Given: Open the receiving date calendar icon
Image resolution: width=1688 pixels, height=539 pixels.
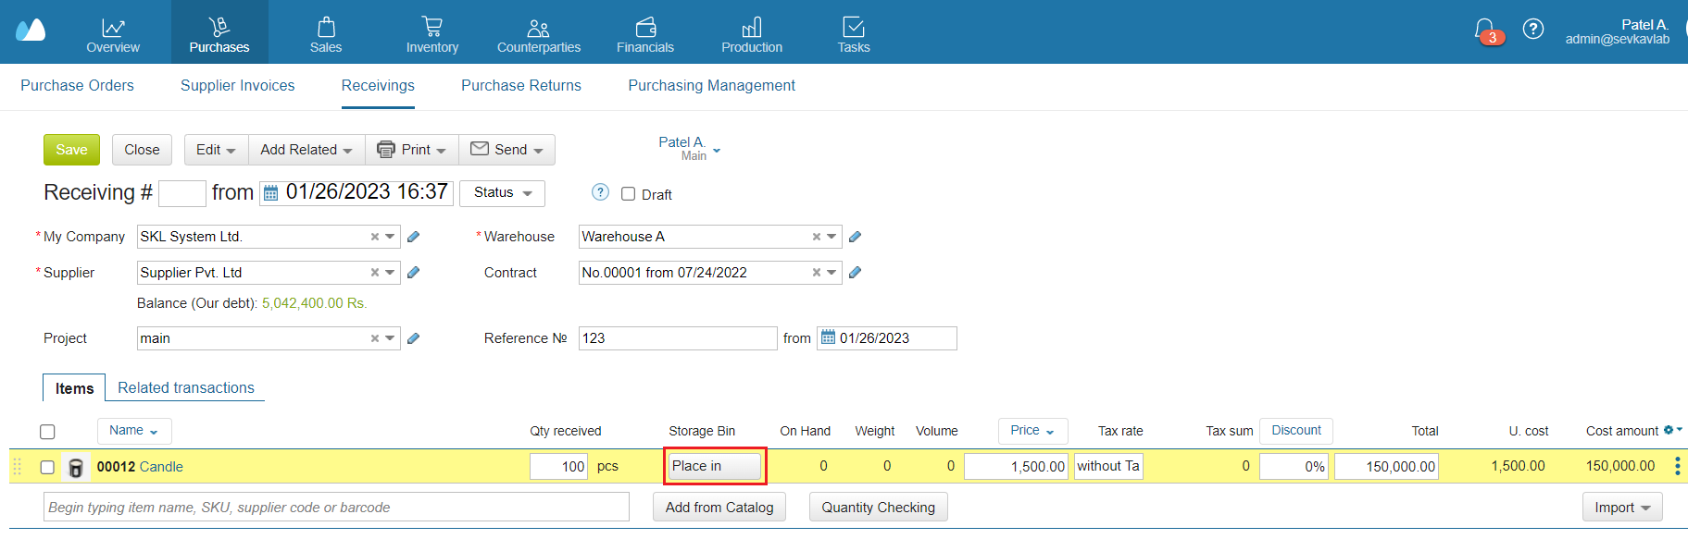Looking at the screenshot, I should click(x=271, y=193).
